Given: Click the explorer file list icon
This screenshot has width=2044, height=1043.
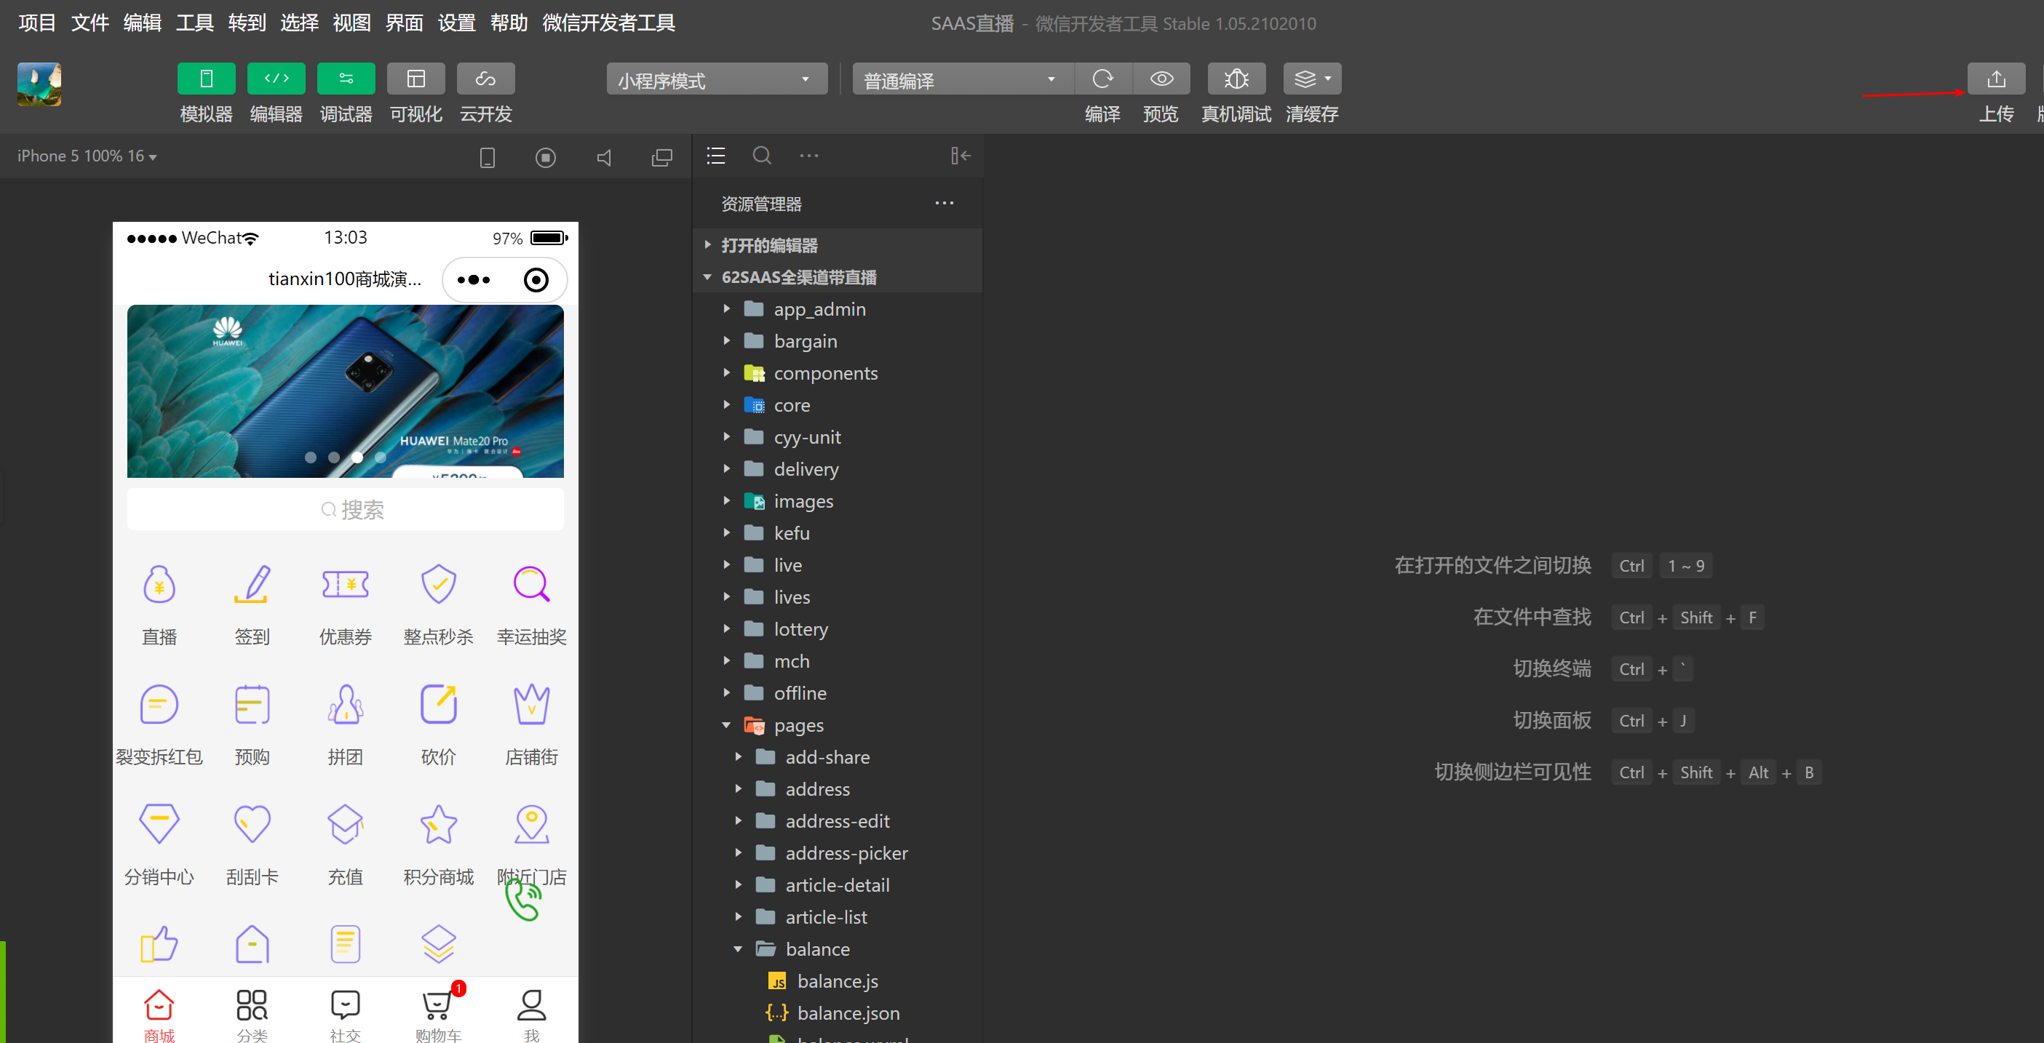Looking at the screenshot, I should point(716,156).
